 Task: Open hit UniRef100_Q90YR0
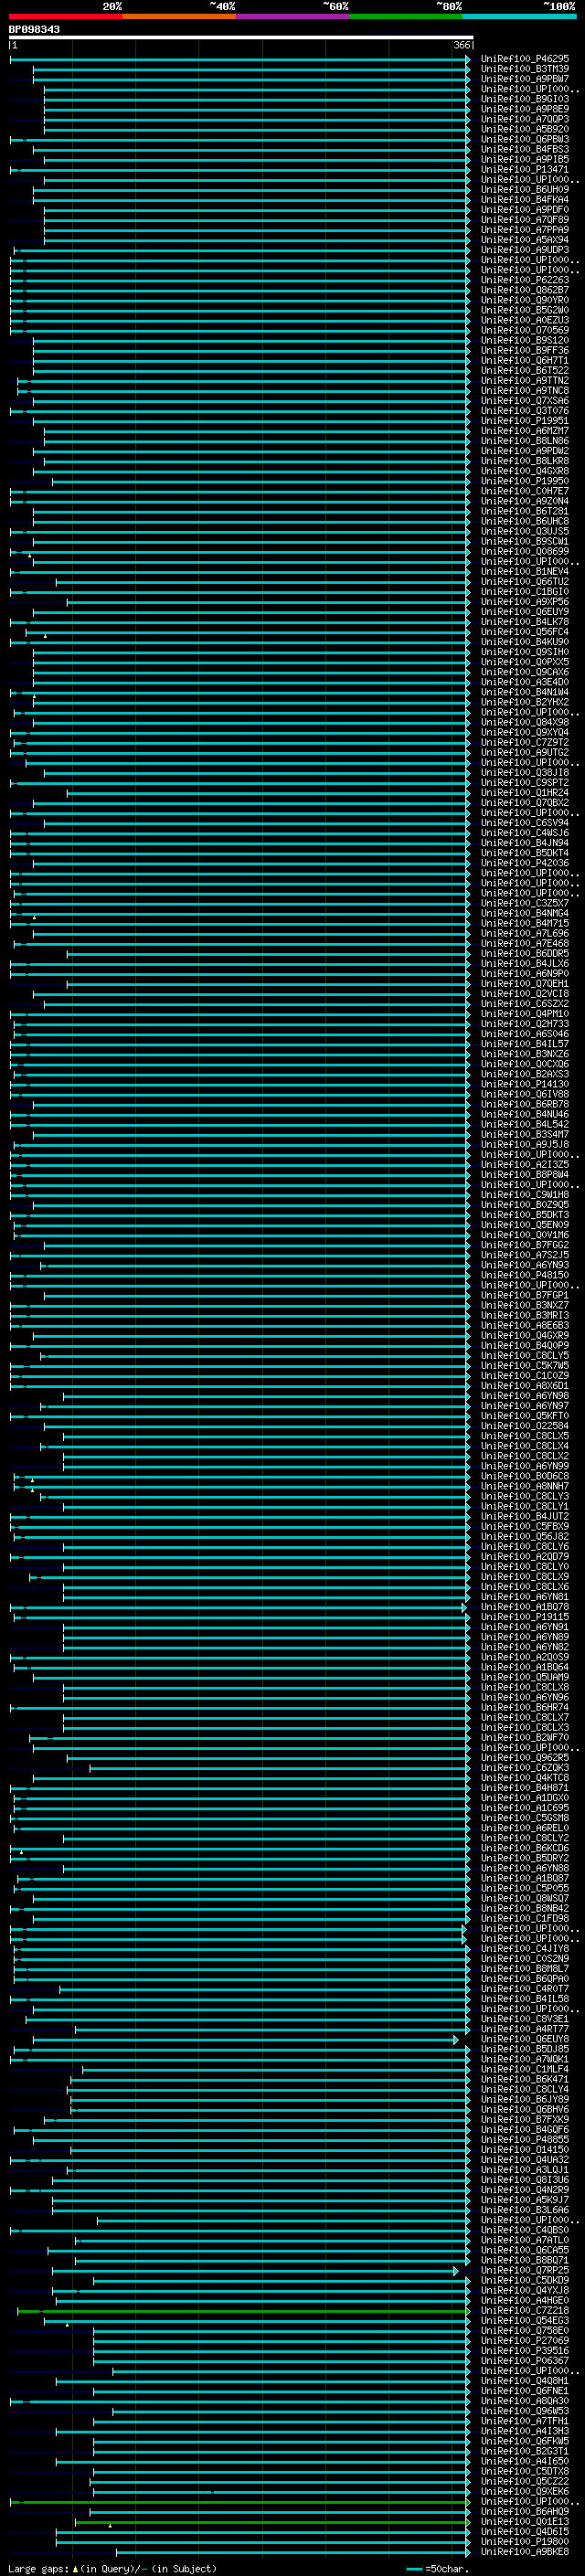click(524, 300)
